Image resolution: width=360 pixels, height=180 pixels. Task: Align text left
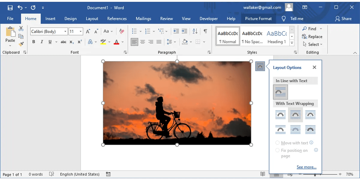tap(134, 42)
